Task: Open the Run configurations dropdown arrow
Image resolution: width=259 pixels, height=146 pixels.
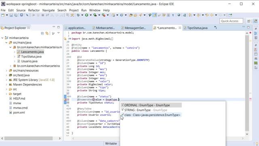Action: point(91,15)
